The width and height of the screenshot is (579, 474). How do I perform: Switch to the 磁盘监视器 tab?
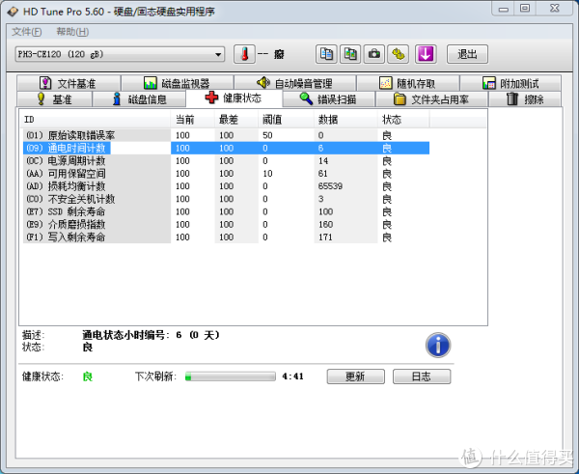(x=178, y=83)
